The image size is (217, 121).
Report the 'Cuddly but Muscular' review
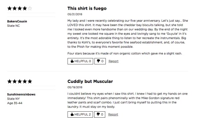(113, 115)
